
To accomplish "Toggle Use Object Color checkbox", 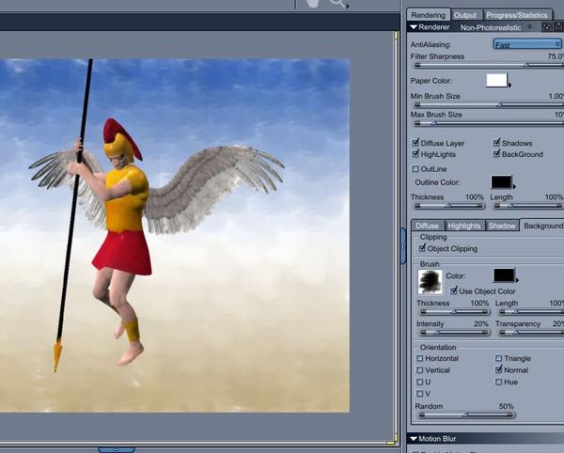I will [454, 290].
